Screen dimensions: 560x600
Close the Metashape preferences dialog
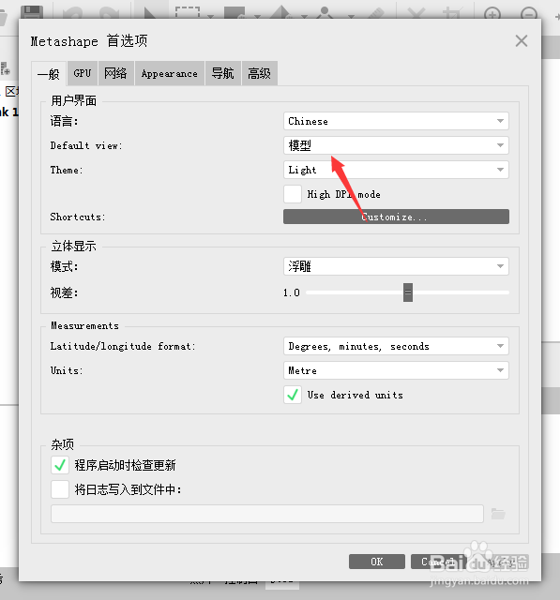(x=522, y=40)
